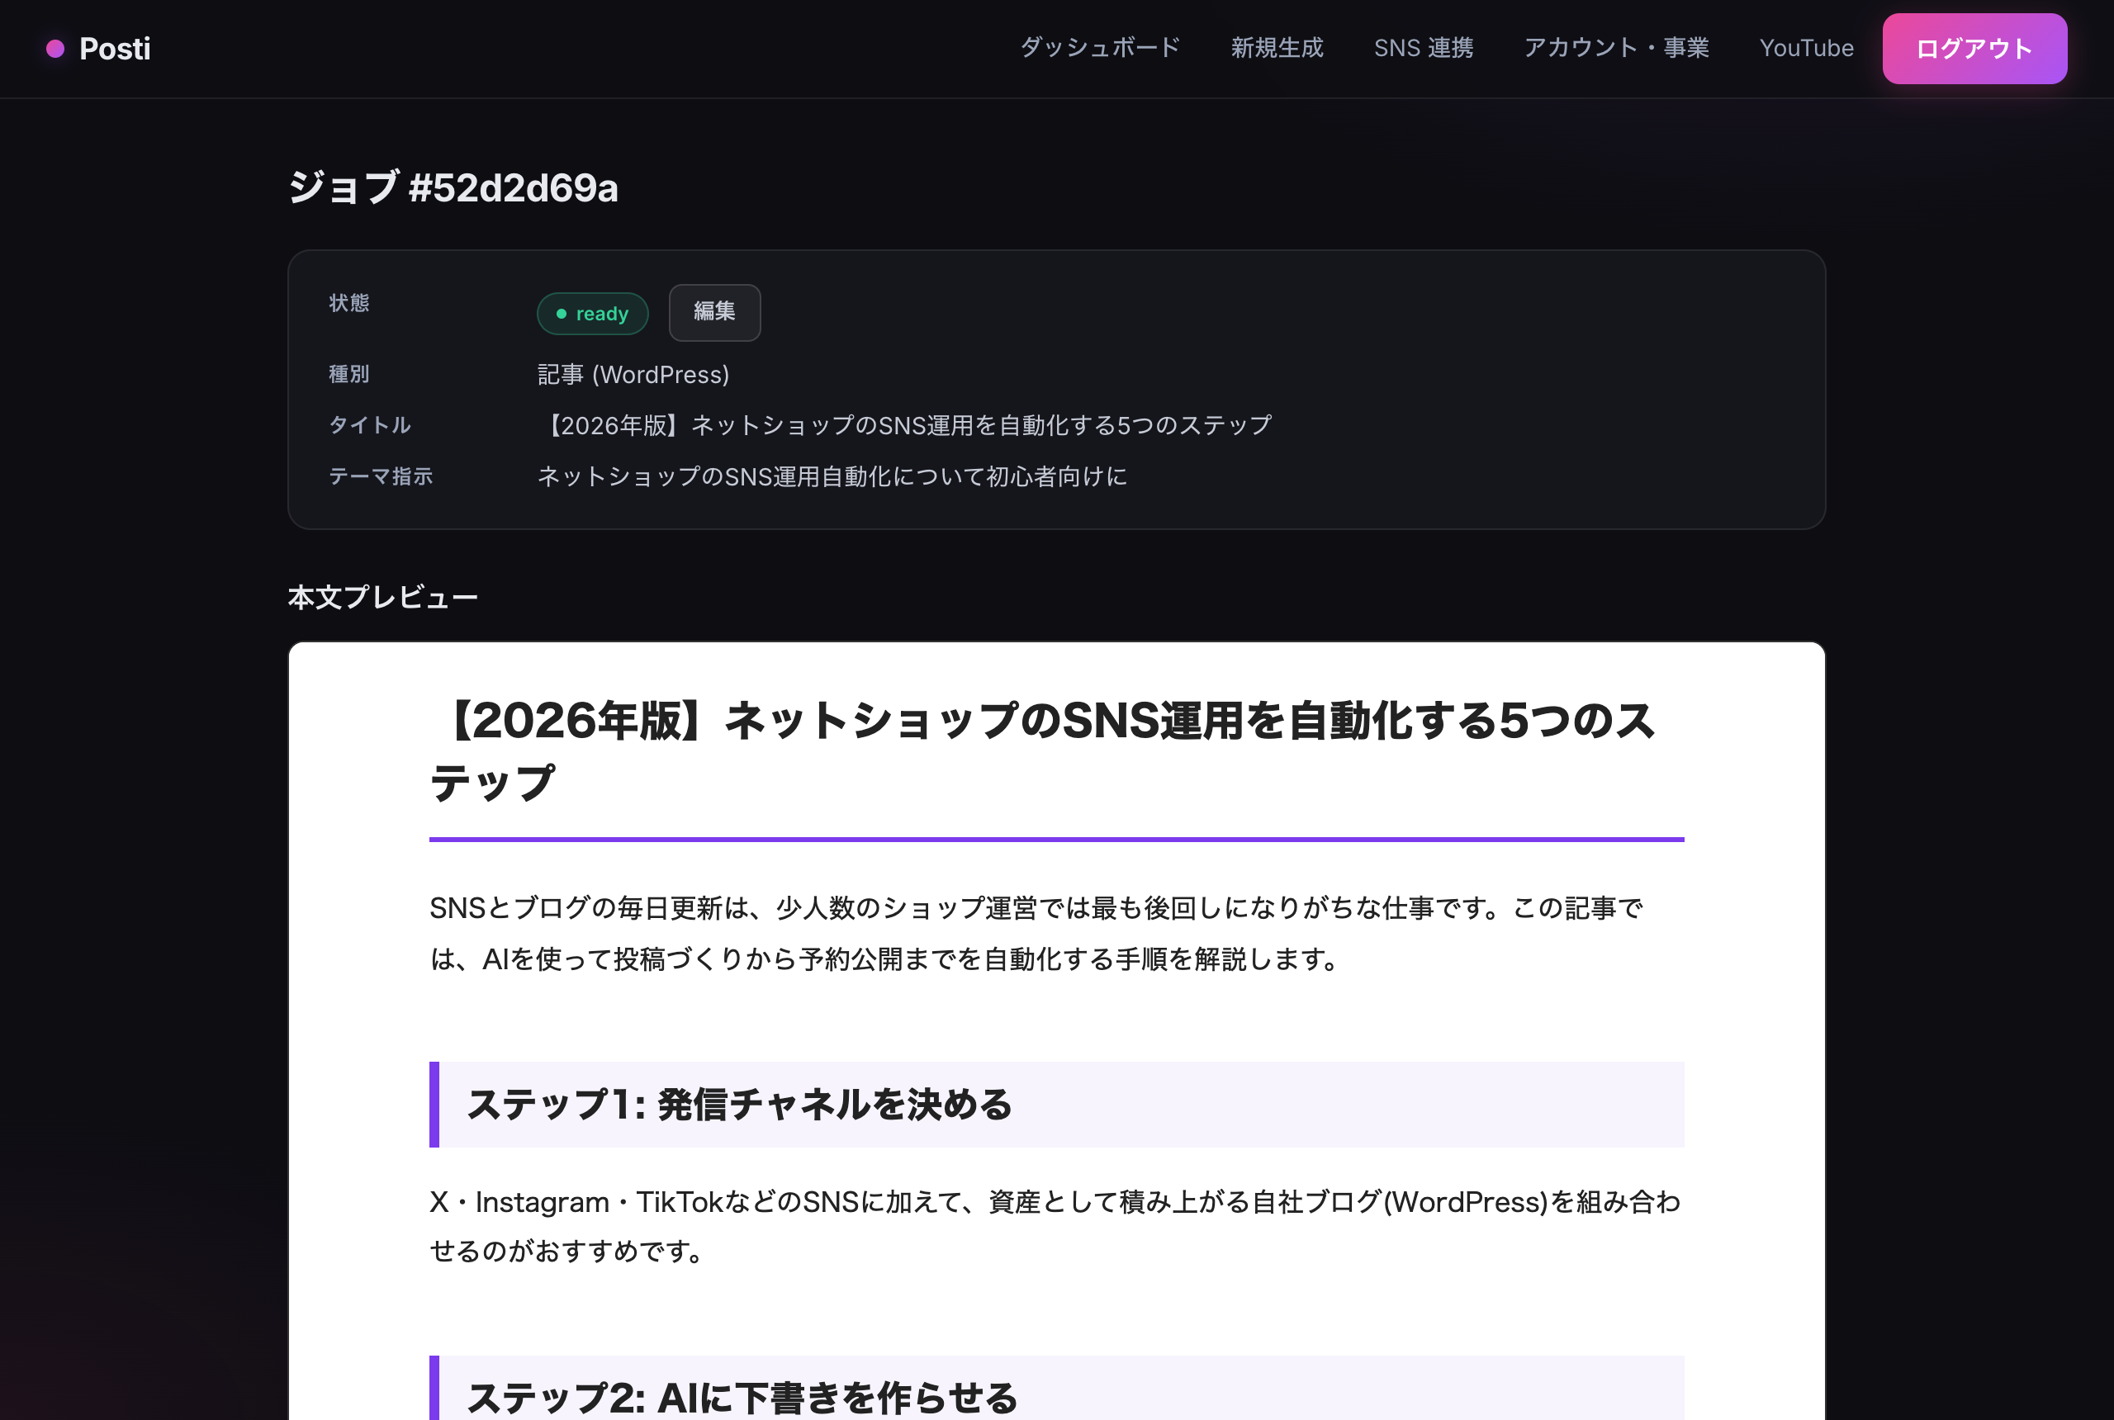Click the ready status badge

click(592, 314)
